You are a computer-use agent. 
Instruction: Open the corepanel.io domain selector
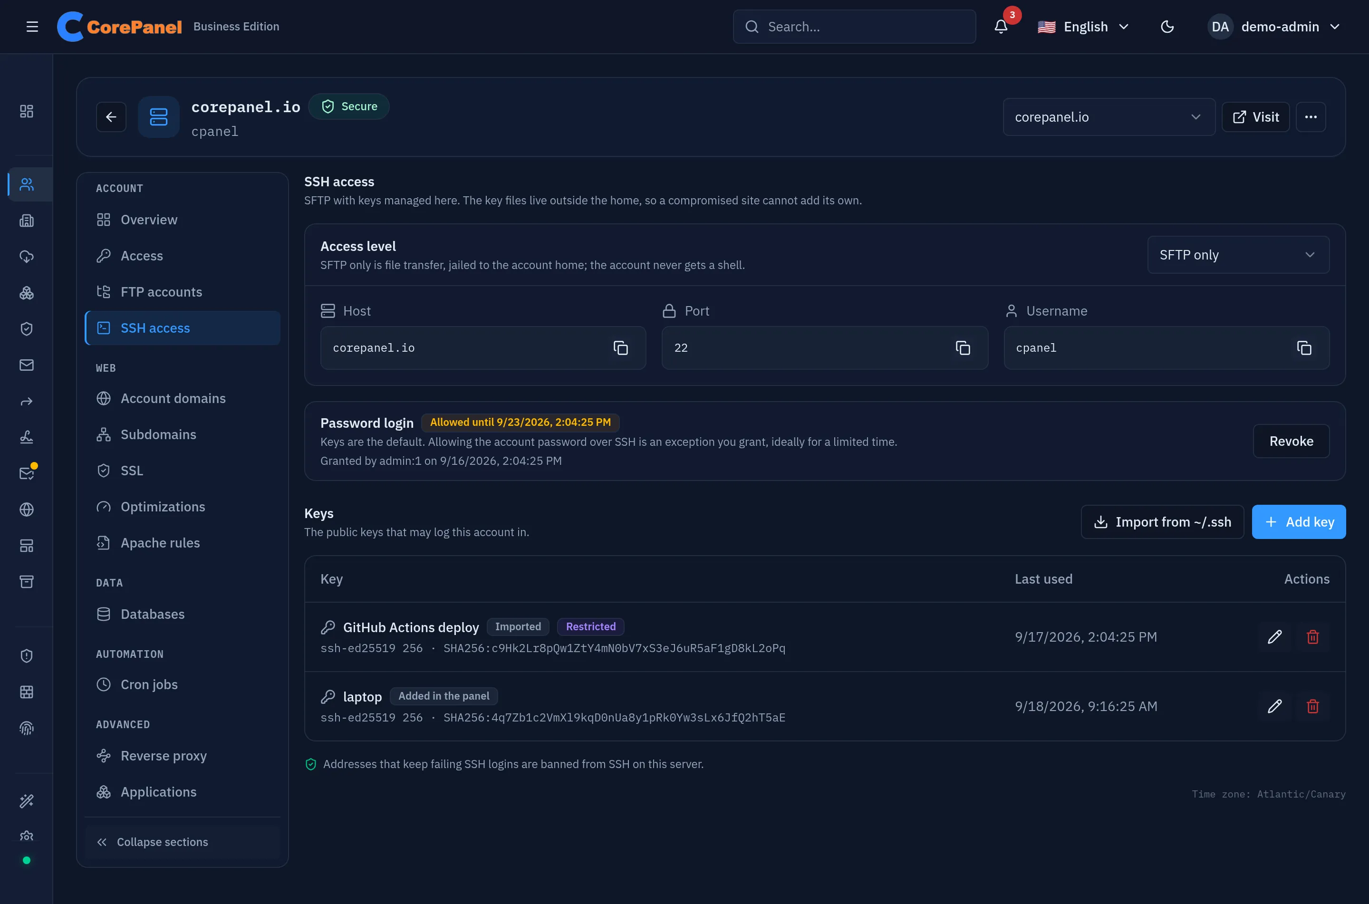[1109, 117]
